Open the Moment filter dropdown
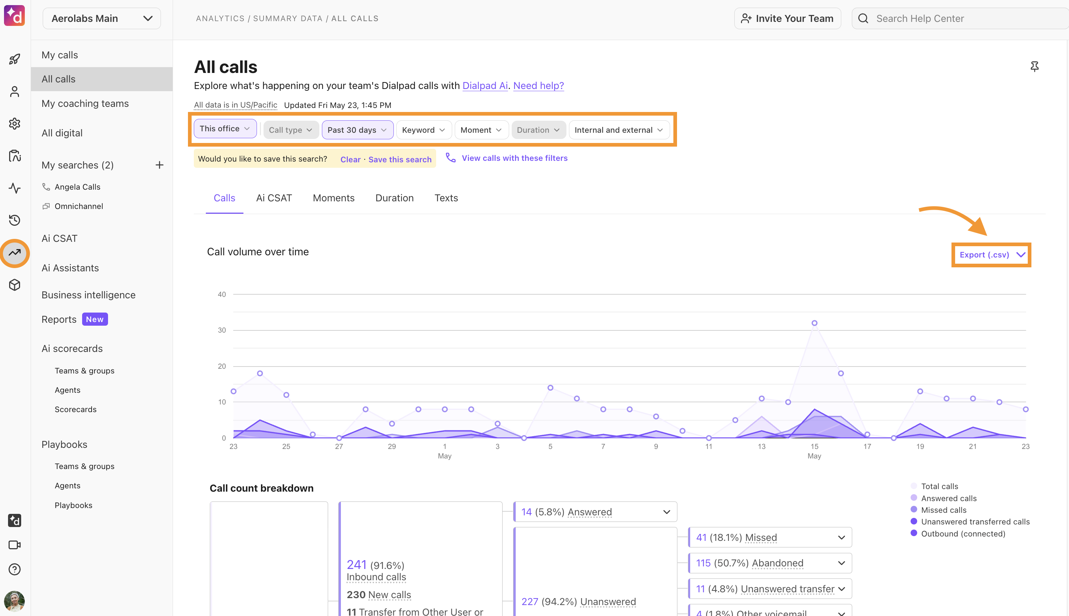 coord(481,130)
